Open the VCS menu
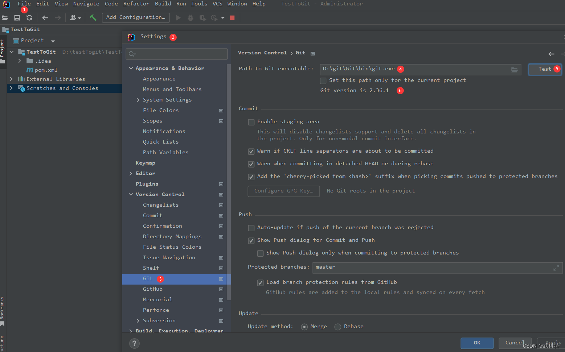This screenshot has width=565, height=352. [217, 4]
